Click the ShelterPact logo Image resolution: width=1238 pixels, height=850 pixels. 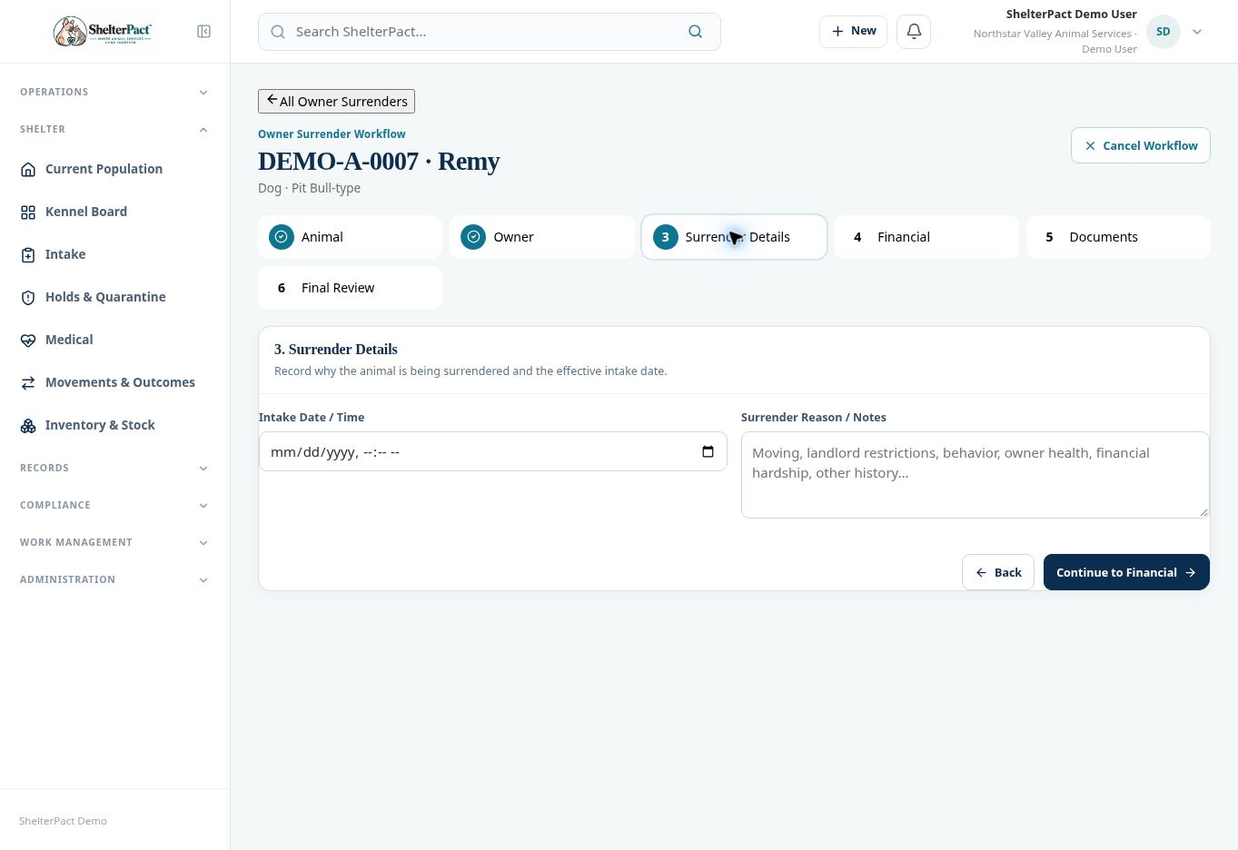pos(103,32)
